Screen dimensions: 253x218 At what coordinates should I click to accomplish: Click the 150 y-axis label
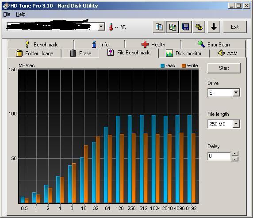click(x=12, y=69)
